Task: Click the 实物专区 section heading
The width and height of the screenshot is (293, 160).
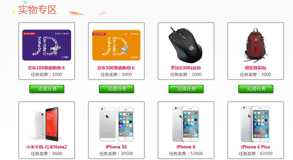Action: pyautogui.click(x=37, y=10)
